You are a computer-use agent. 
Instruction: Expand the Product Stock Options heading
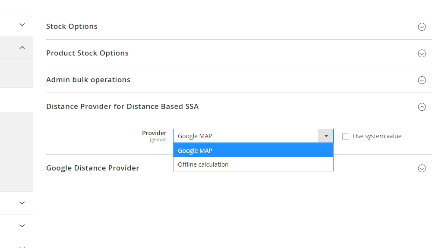(x=87, y=53)
